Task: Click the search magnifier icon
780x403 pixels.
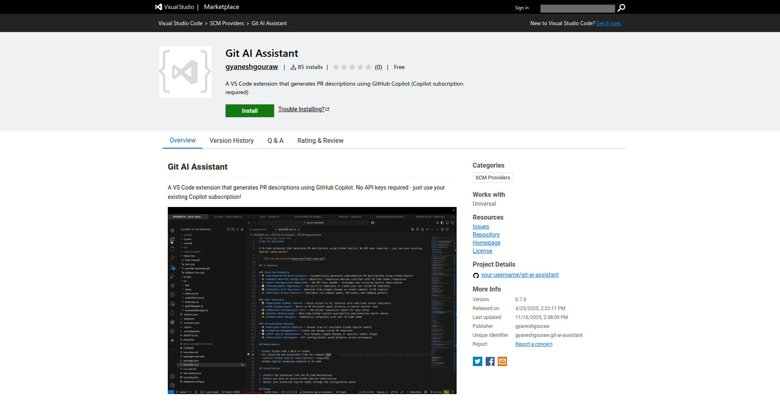Action: (x=621, y=8)
